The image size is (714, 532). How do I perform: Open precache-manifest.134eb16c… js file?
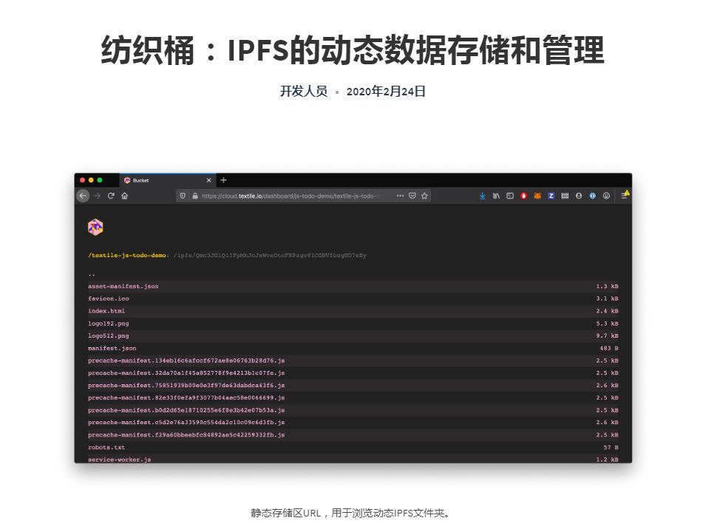pyautogui.click(x=186, y=361)
